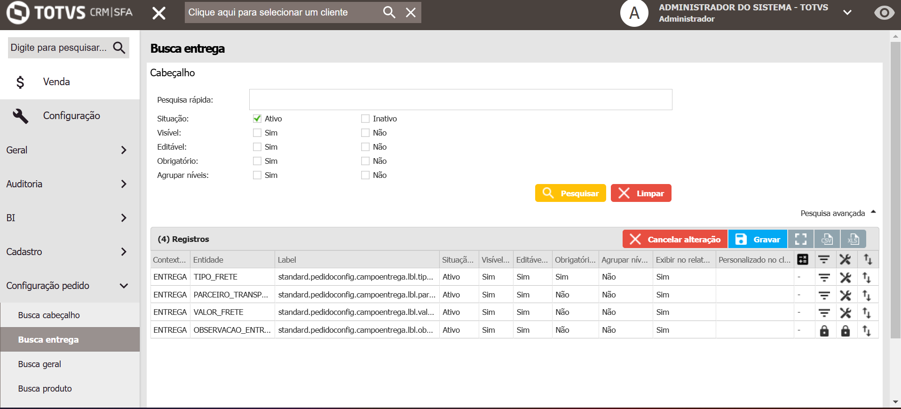
Task: Click the Gravar save button
Action: pyautogui.click(x=758, y=239)
